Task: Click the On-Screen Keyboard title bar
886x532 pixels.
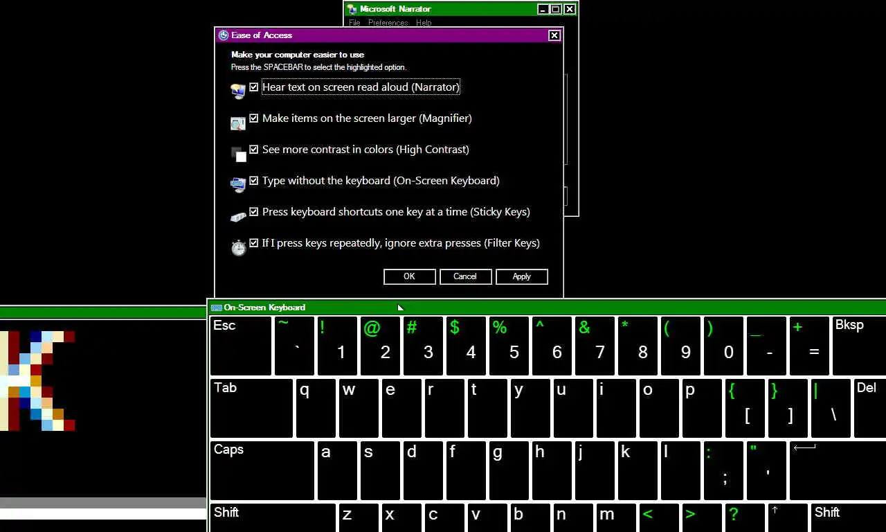Action: 547,308
